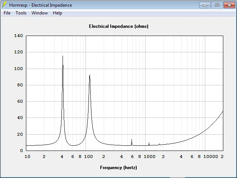This screenshot has width=237, height=178.
Task: Click the 100 label on the frequency axis
Action: [x=89, y=156]
